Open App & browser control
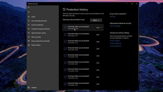 click(38, 33)
